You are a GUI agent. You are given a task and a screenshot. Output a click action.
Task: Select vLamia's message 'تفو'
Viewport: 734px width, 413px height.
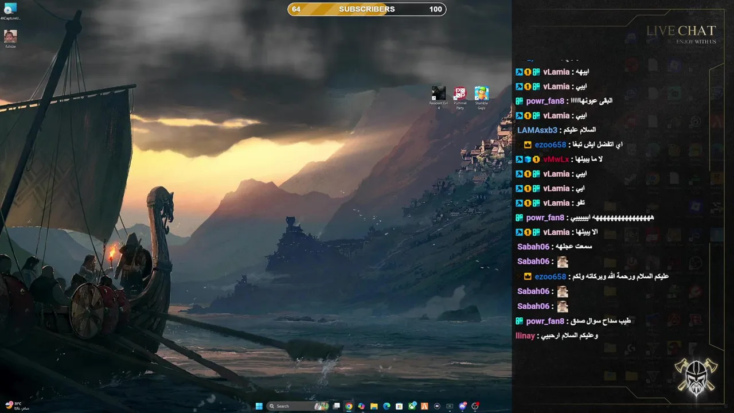coord(550,203)
